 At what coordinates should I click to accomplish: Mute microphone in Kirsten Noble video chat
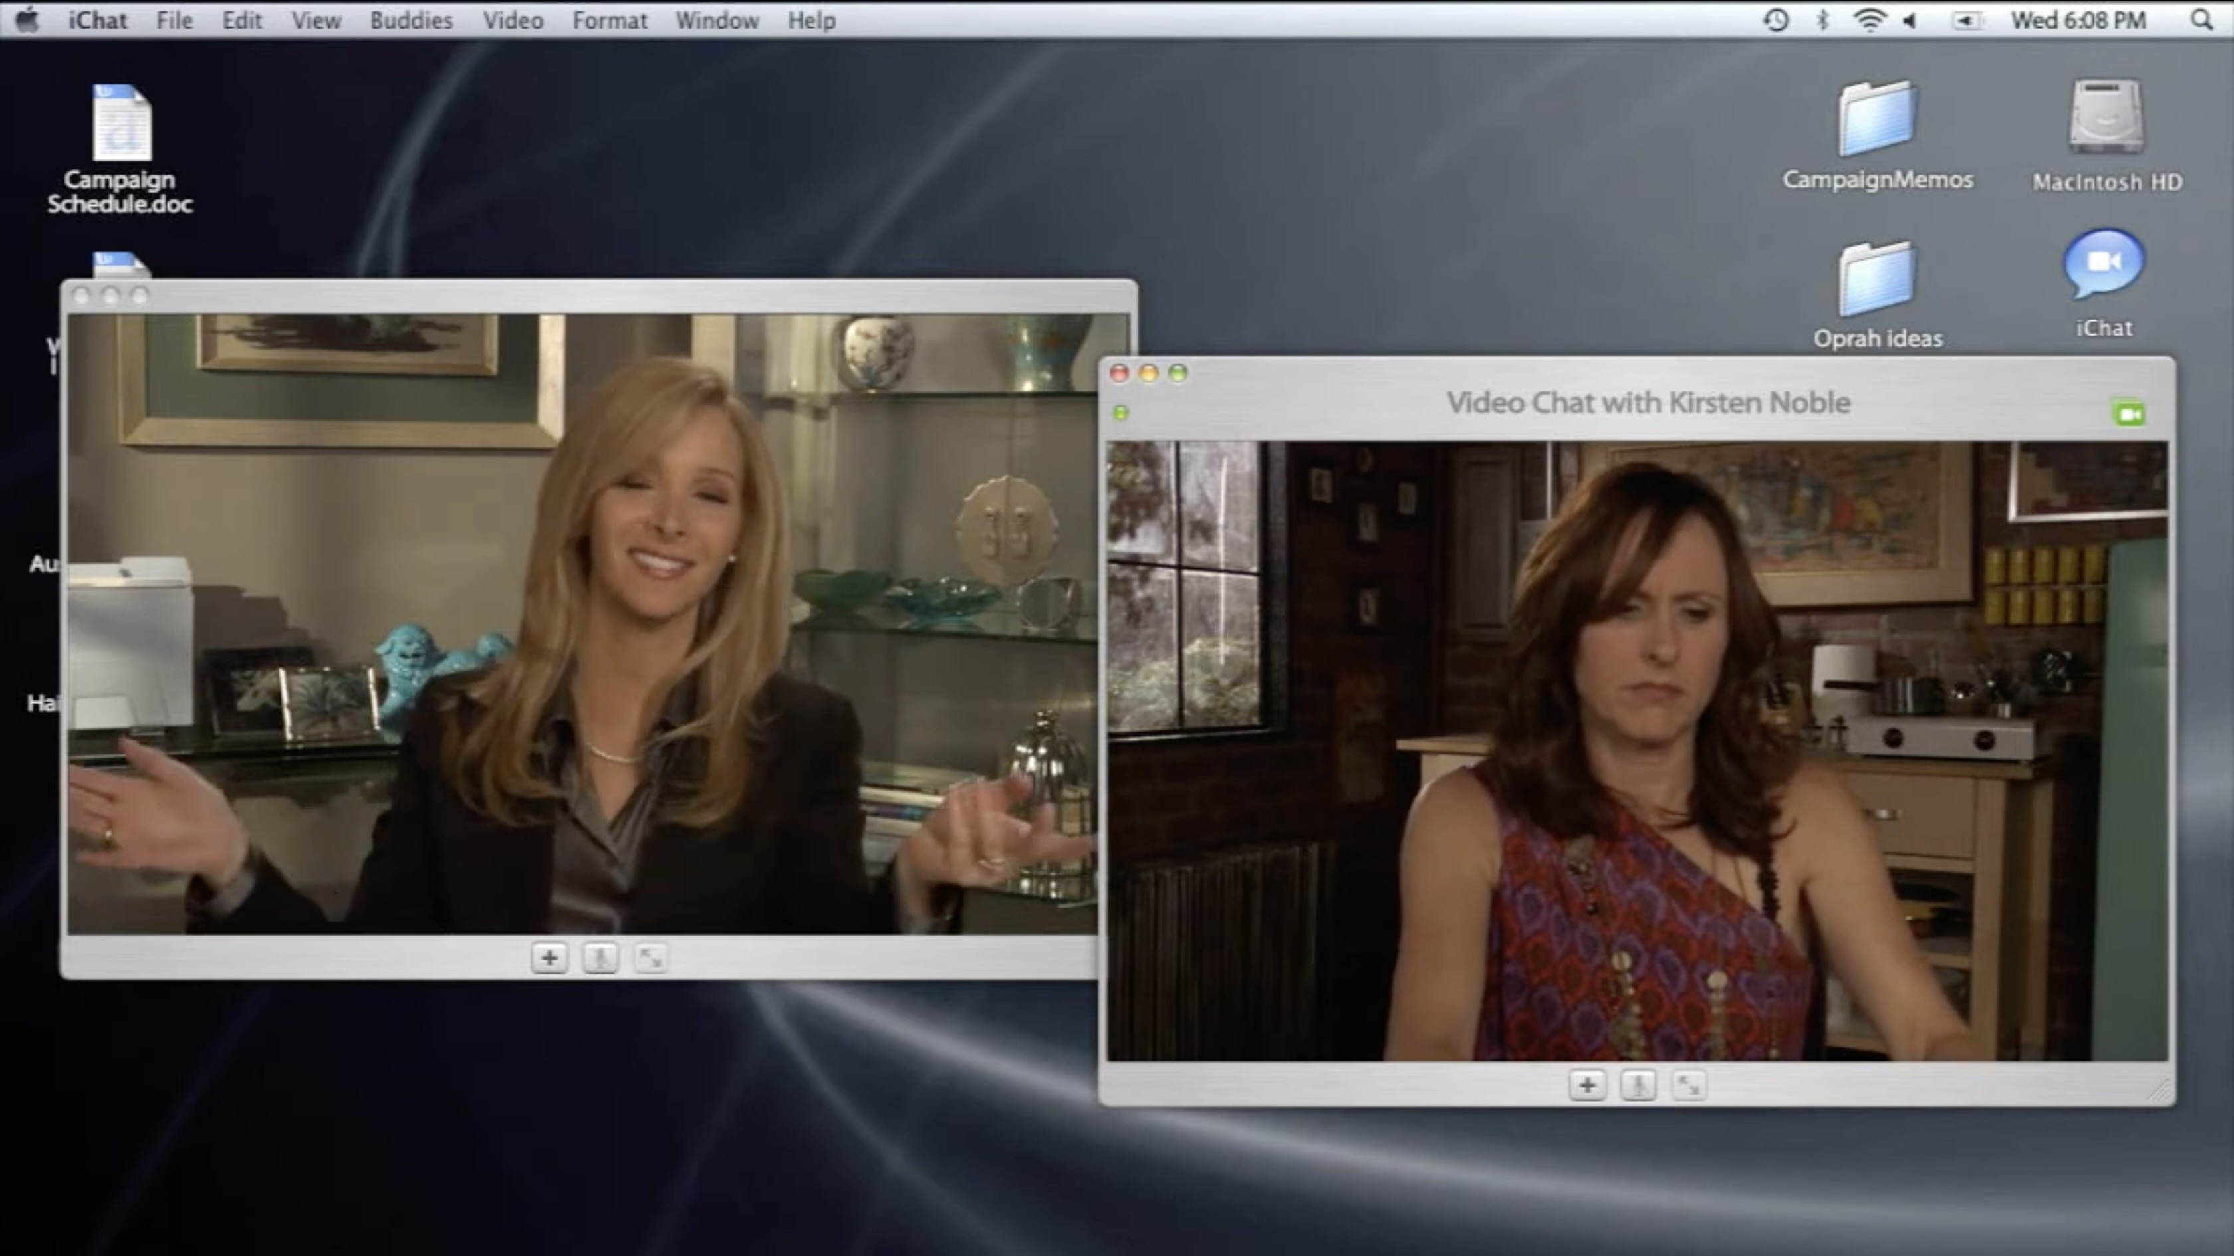(x=1638, y=1085)
